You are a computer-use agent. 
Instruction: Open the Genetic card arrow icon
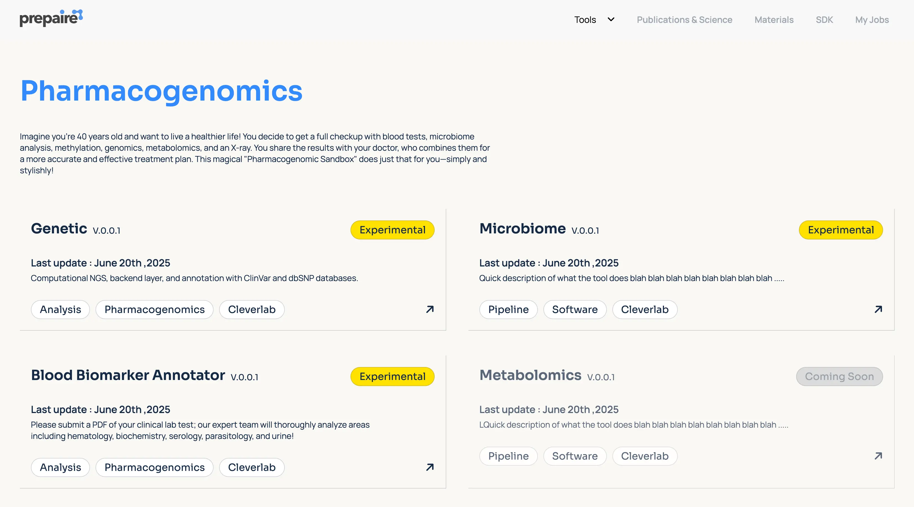click(x=430, y=309)
